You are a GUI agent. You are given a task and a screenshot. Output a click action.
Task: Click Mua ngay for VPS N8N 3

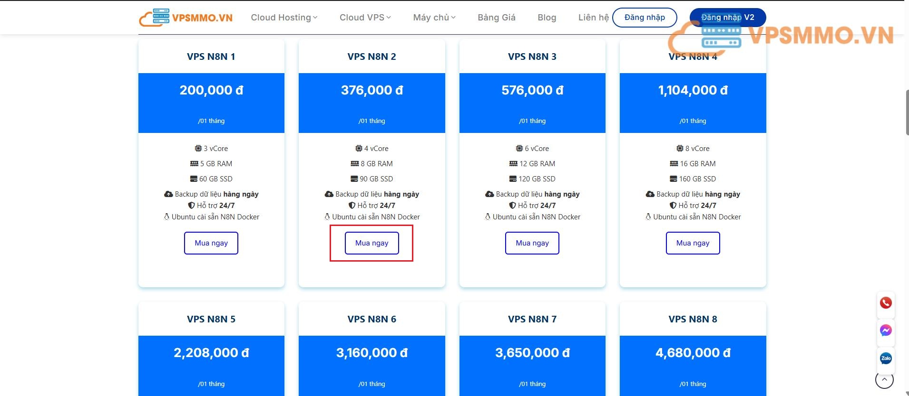(532, 243)
